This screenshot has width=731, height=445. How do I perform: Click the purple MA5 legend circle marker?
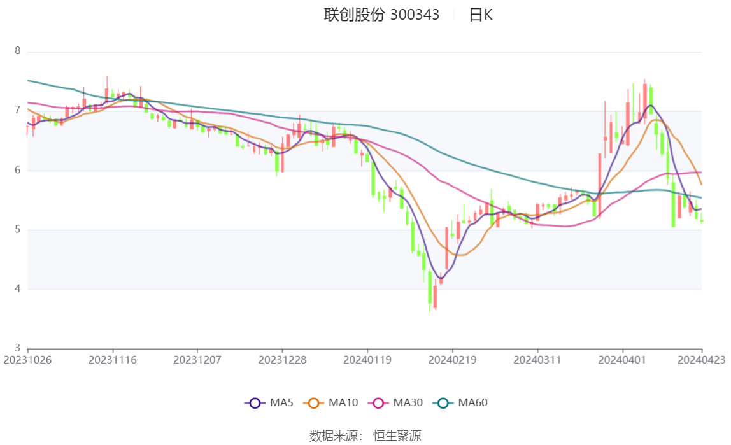(255, 403)
